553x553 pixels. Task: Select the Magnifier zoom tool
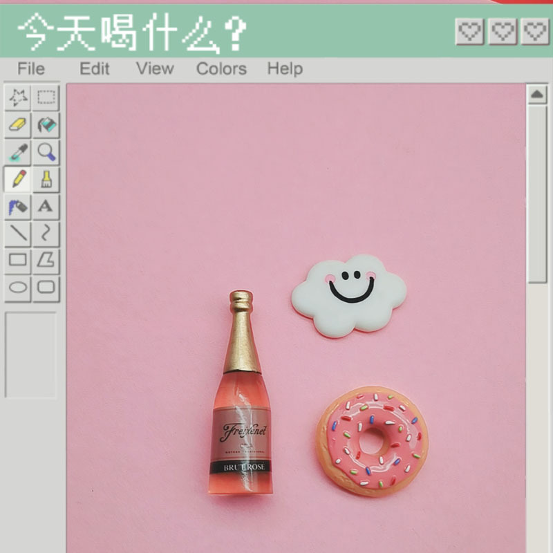coord(46,152)
